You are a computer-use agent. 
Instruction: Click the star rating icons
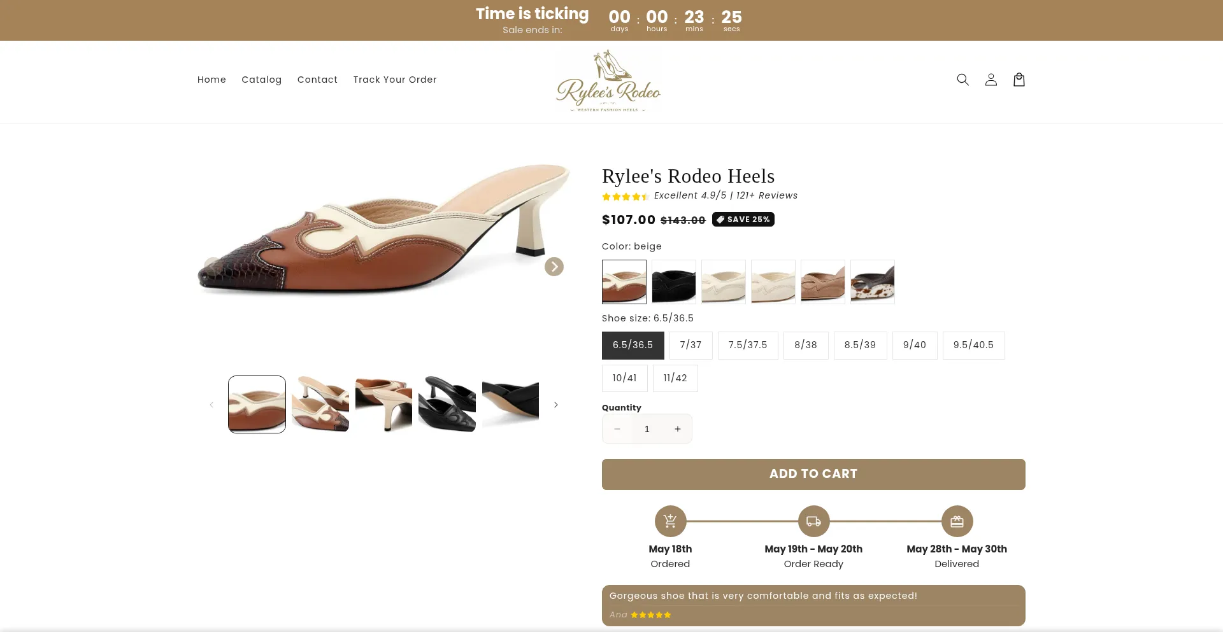click(625, 197)
